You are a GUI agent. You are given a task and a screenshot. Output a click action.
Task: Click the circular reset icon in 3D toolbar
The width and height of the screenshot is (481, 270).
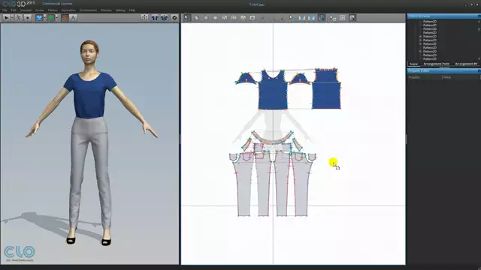click(x=174, y=18)
